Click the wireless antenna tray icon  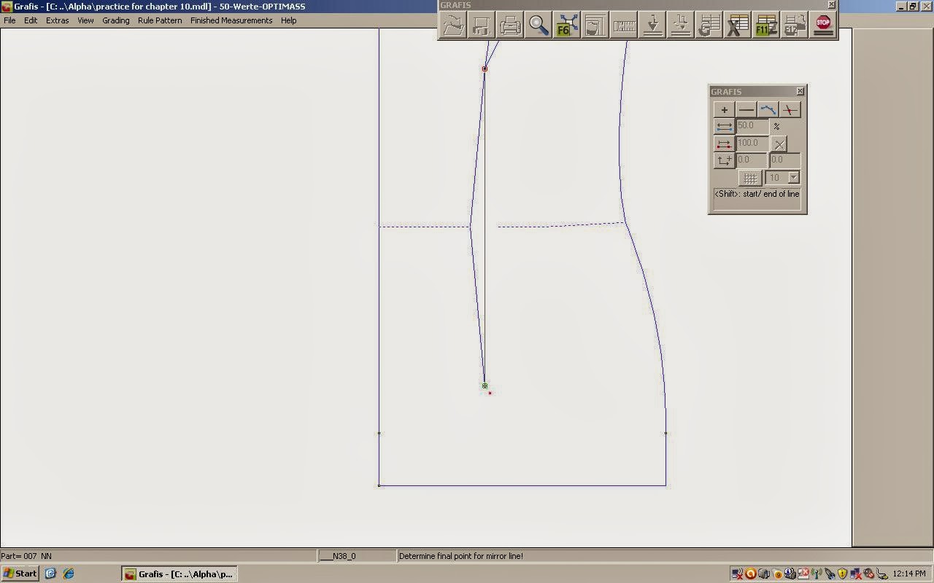pos(816,574)
